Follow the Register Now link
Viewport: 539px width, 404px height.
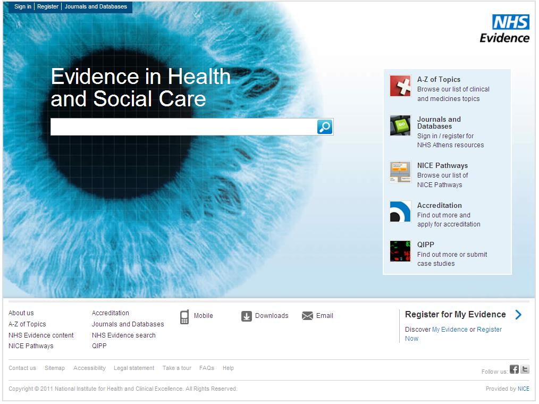click(x=490, y=329)
